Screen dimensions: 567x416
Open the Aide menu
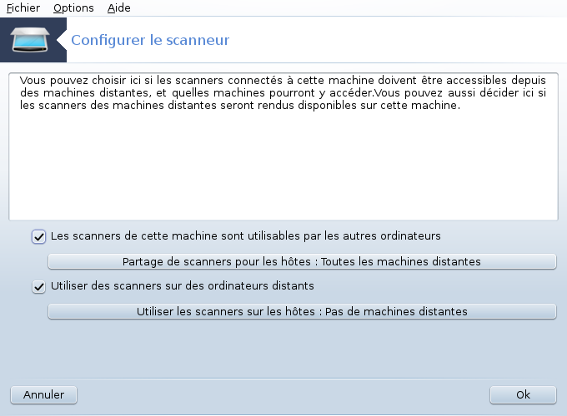(118, 8)
